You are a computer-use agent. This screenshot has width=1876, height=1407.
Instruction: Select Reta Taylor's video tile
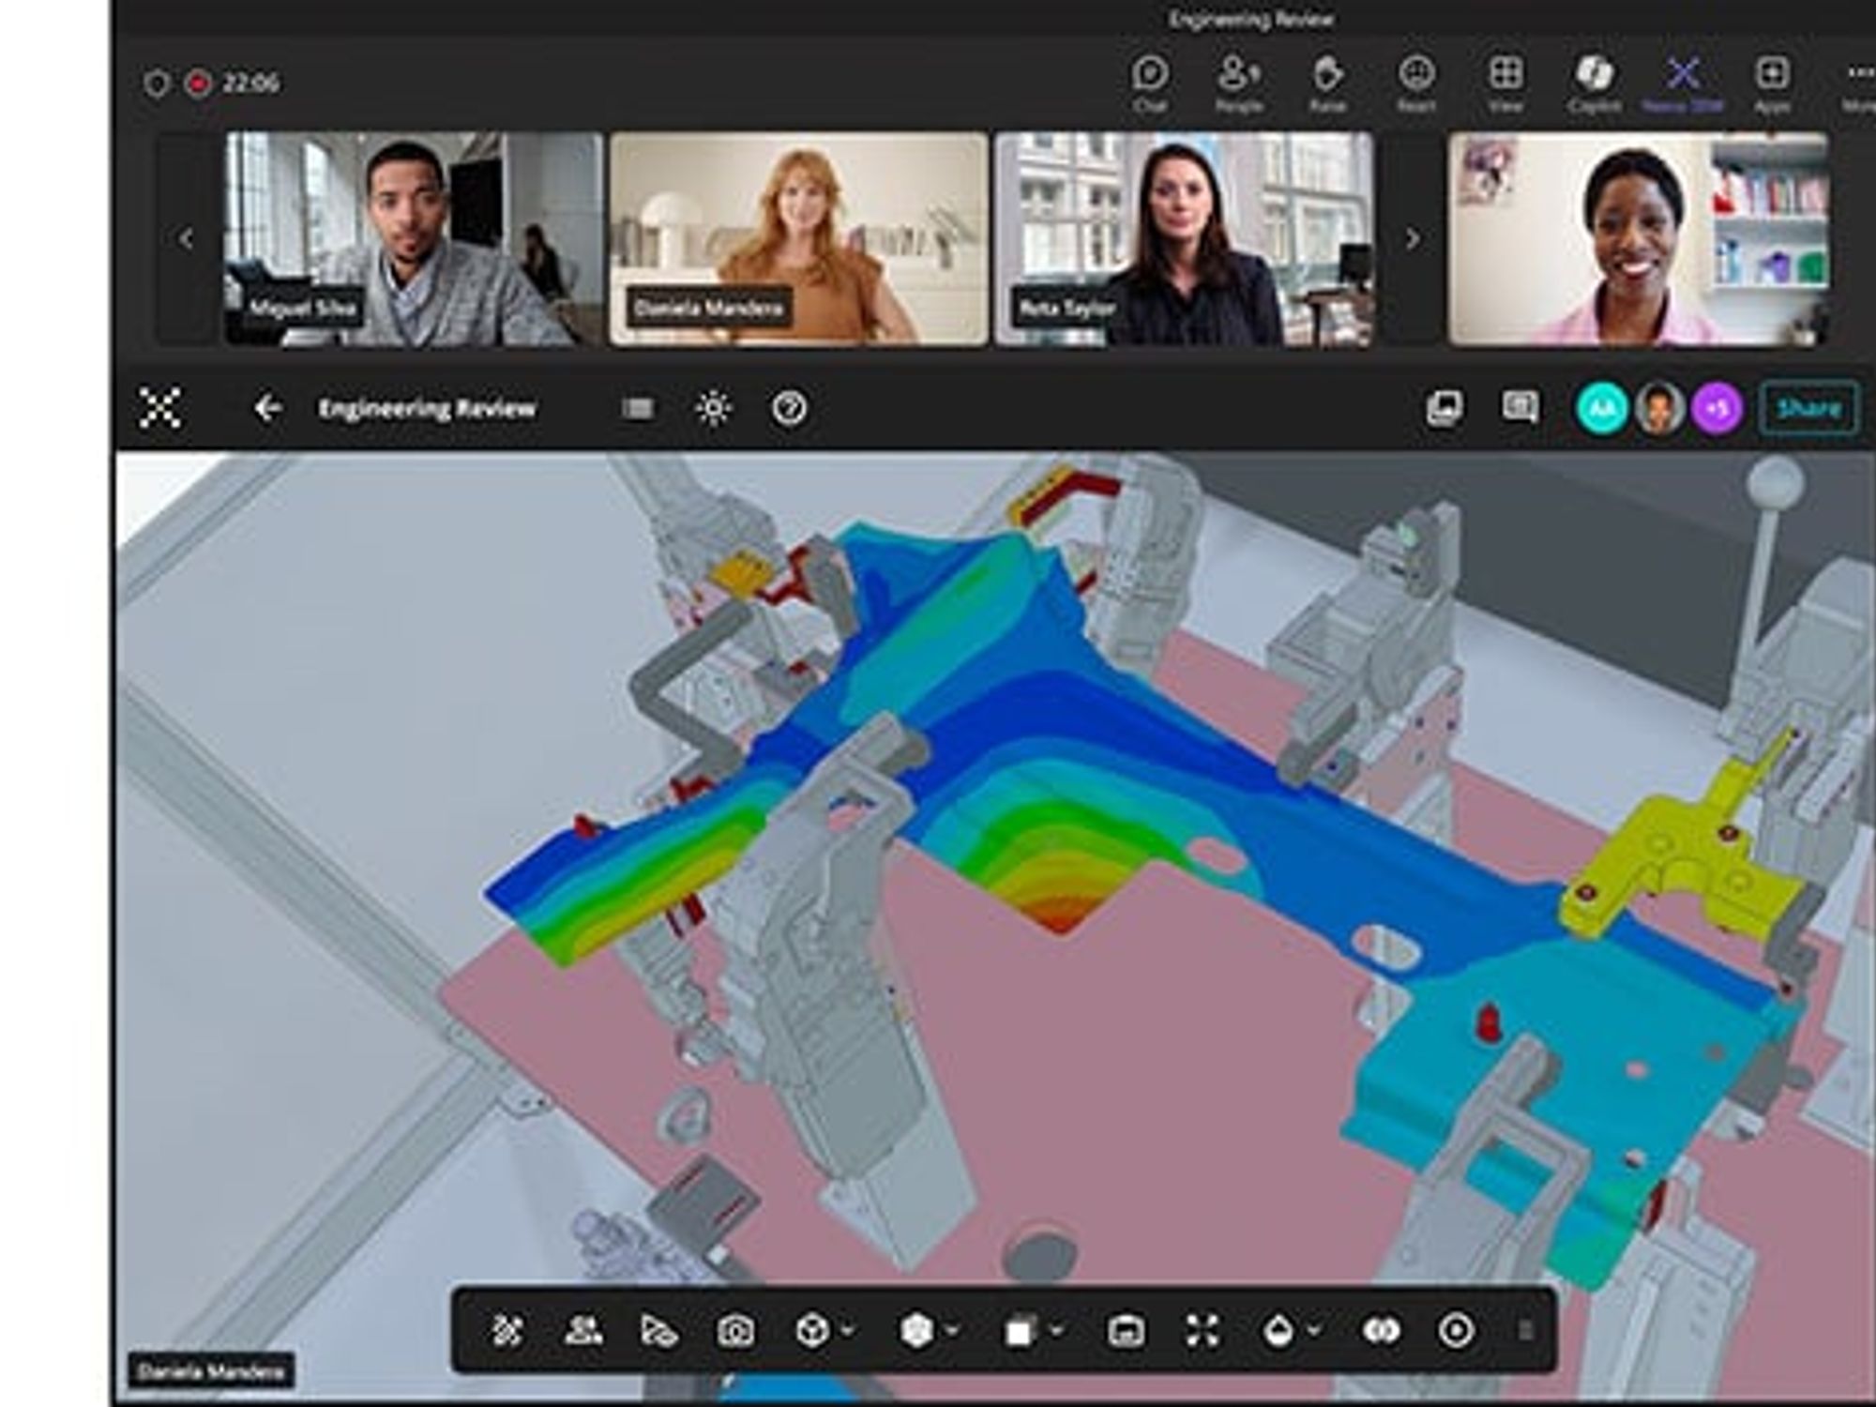pyautogui.click(x=1185, y=239)
